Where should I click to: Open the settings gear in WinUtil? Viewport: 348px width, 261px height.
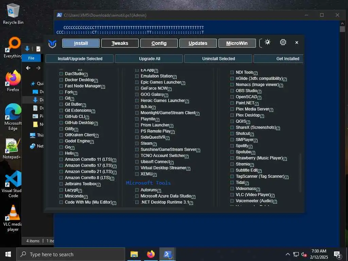click(x=283, y=42)
